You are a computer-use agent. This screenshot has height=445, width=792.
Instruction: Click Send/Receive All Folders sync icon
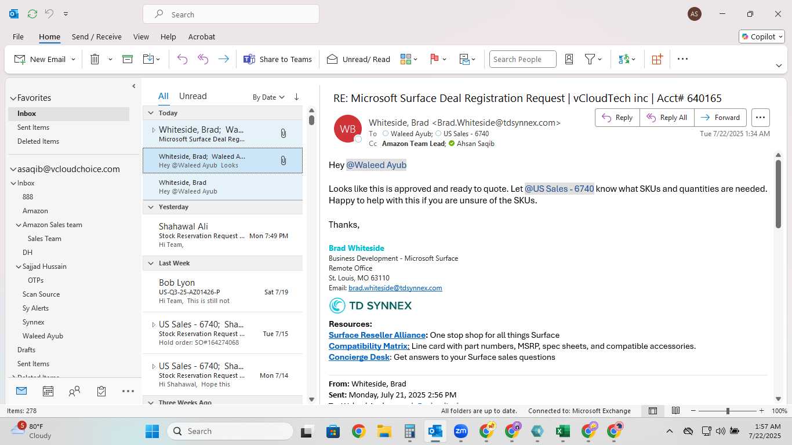point(32,14)
